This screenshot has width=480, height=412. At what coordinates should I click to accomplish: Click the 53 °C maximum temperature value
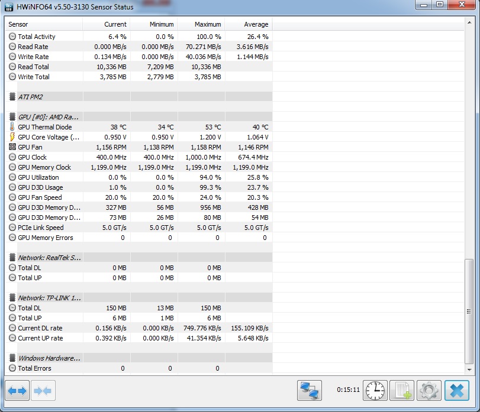212,127
